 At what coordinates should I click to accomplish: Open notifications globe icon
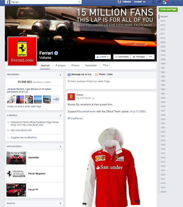[165, 2]
